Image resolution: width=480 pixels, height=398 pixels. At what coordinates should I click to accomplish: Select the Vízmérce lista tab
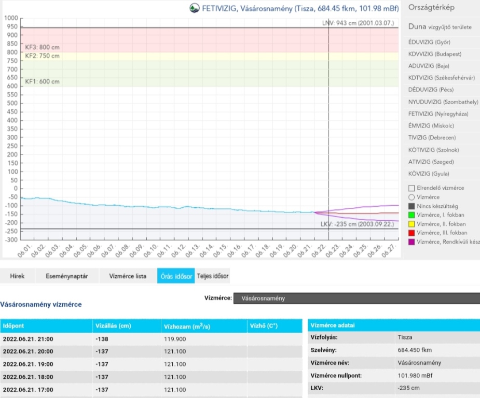[x=128, y=276]
